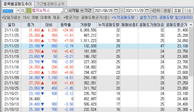This screenshot has height=112, width=194.
Task: Switch to 종목별공매도추이 tab
Action: [18, 4]
